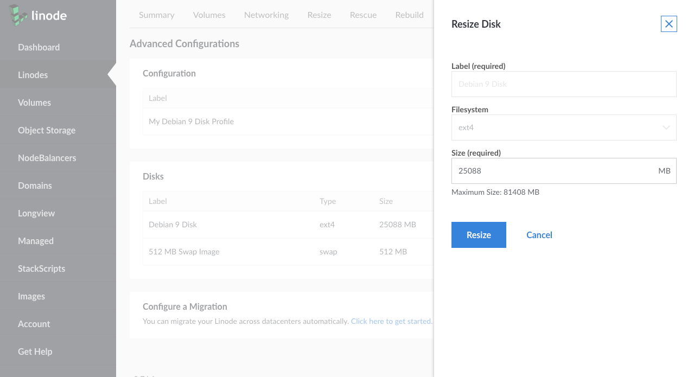Image resolution: width=694 pixels, height=377 pixels.
Task: Go to Linodes in sidebar
Action: (x=33, y=75)
